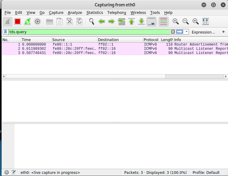
Task: Click into the tds.query filter field
Action: point(90,32)
